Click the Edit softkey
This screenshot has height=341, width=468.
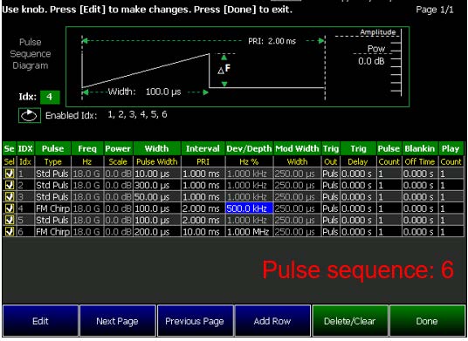click(40, 321)
